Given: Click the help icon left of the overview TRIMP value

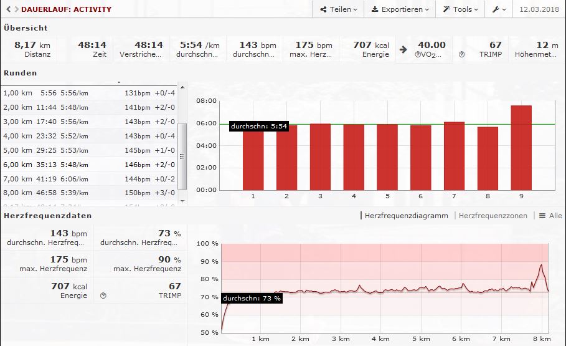Looking at the screenshot, I should (461, 55).
